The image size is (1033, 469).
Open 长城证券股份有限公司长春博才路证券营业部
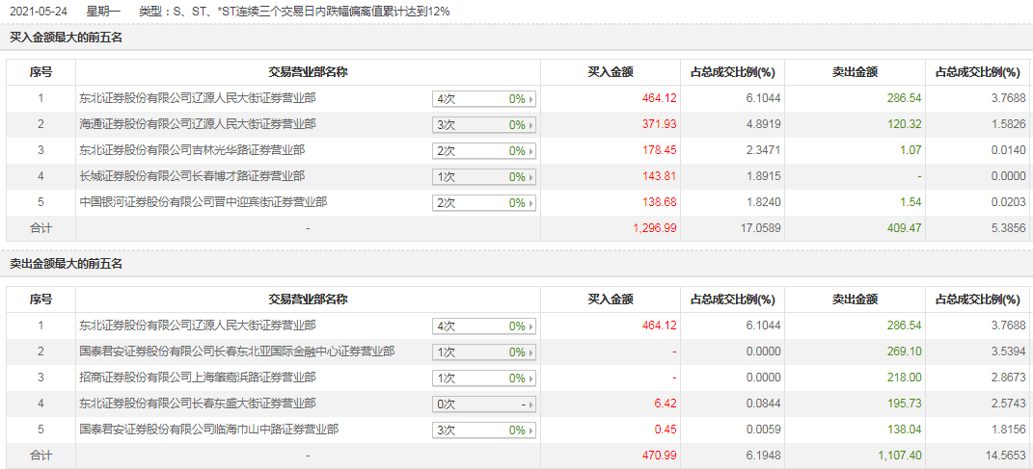click(x=192, y=176)
